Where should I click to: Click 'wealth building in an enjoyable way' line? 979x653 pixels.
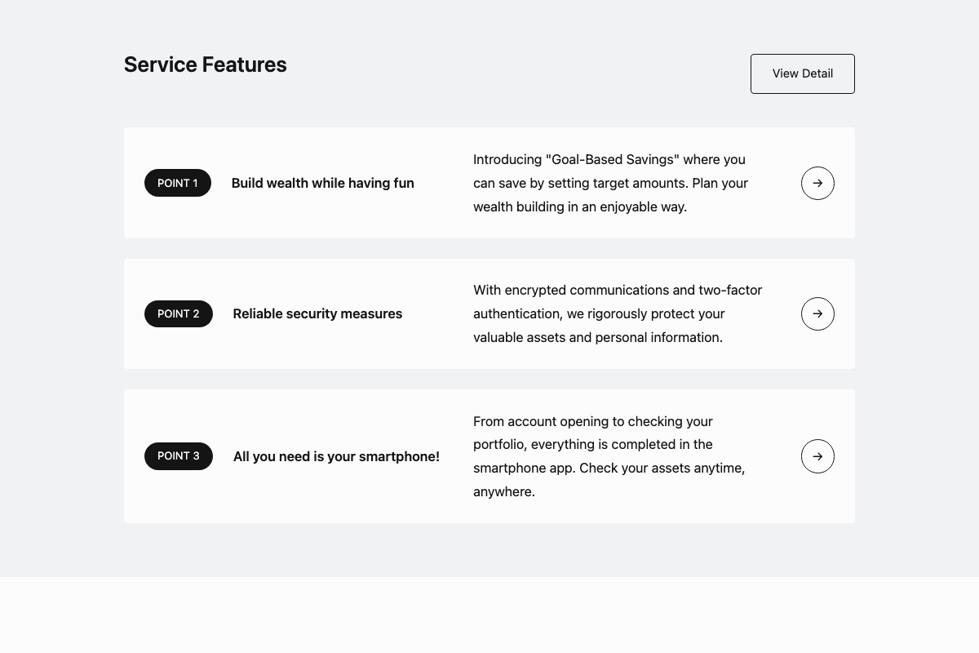[x=580, y=207]
